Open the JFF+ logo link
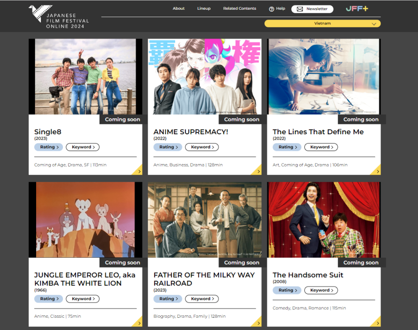Viewport: 418px width, 330px height. point(357,9)
